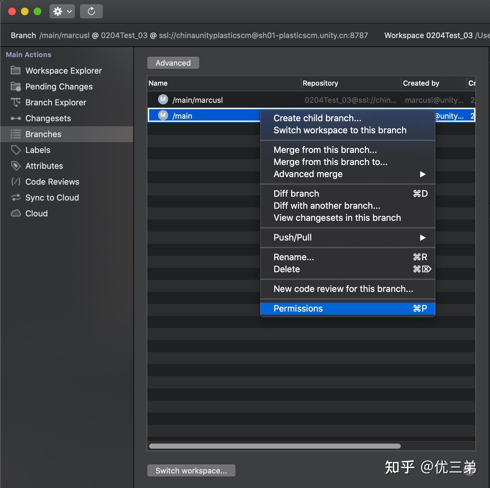View the Changesets list
490x488 pixels.
48,118
